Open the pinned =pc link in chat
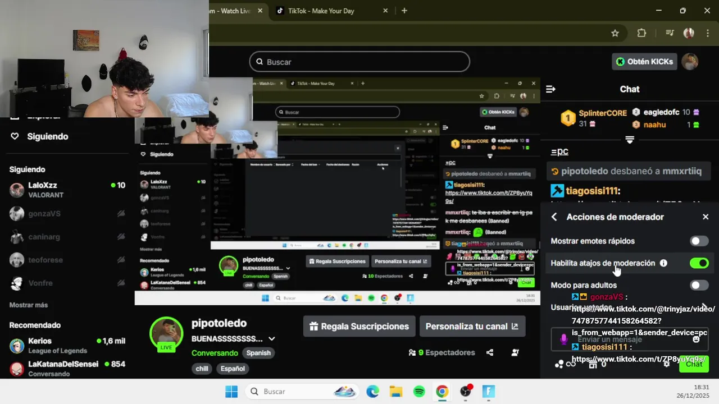Viewport: 719px width, 404px height. 559,151
